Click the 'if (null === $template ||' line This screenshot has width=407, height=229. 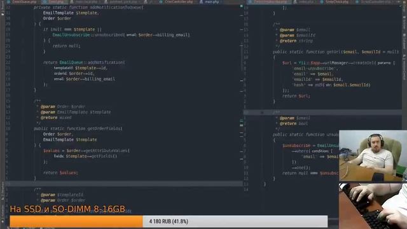(72, 29)
